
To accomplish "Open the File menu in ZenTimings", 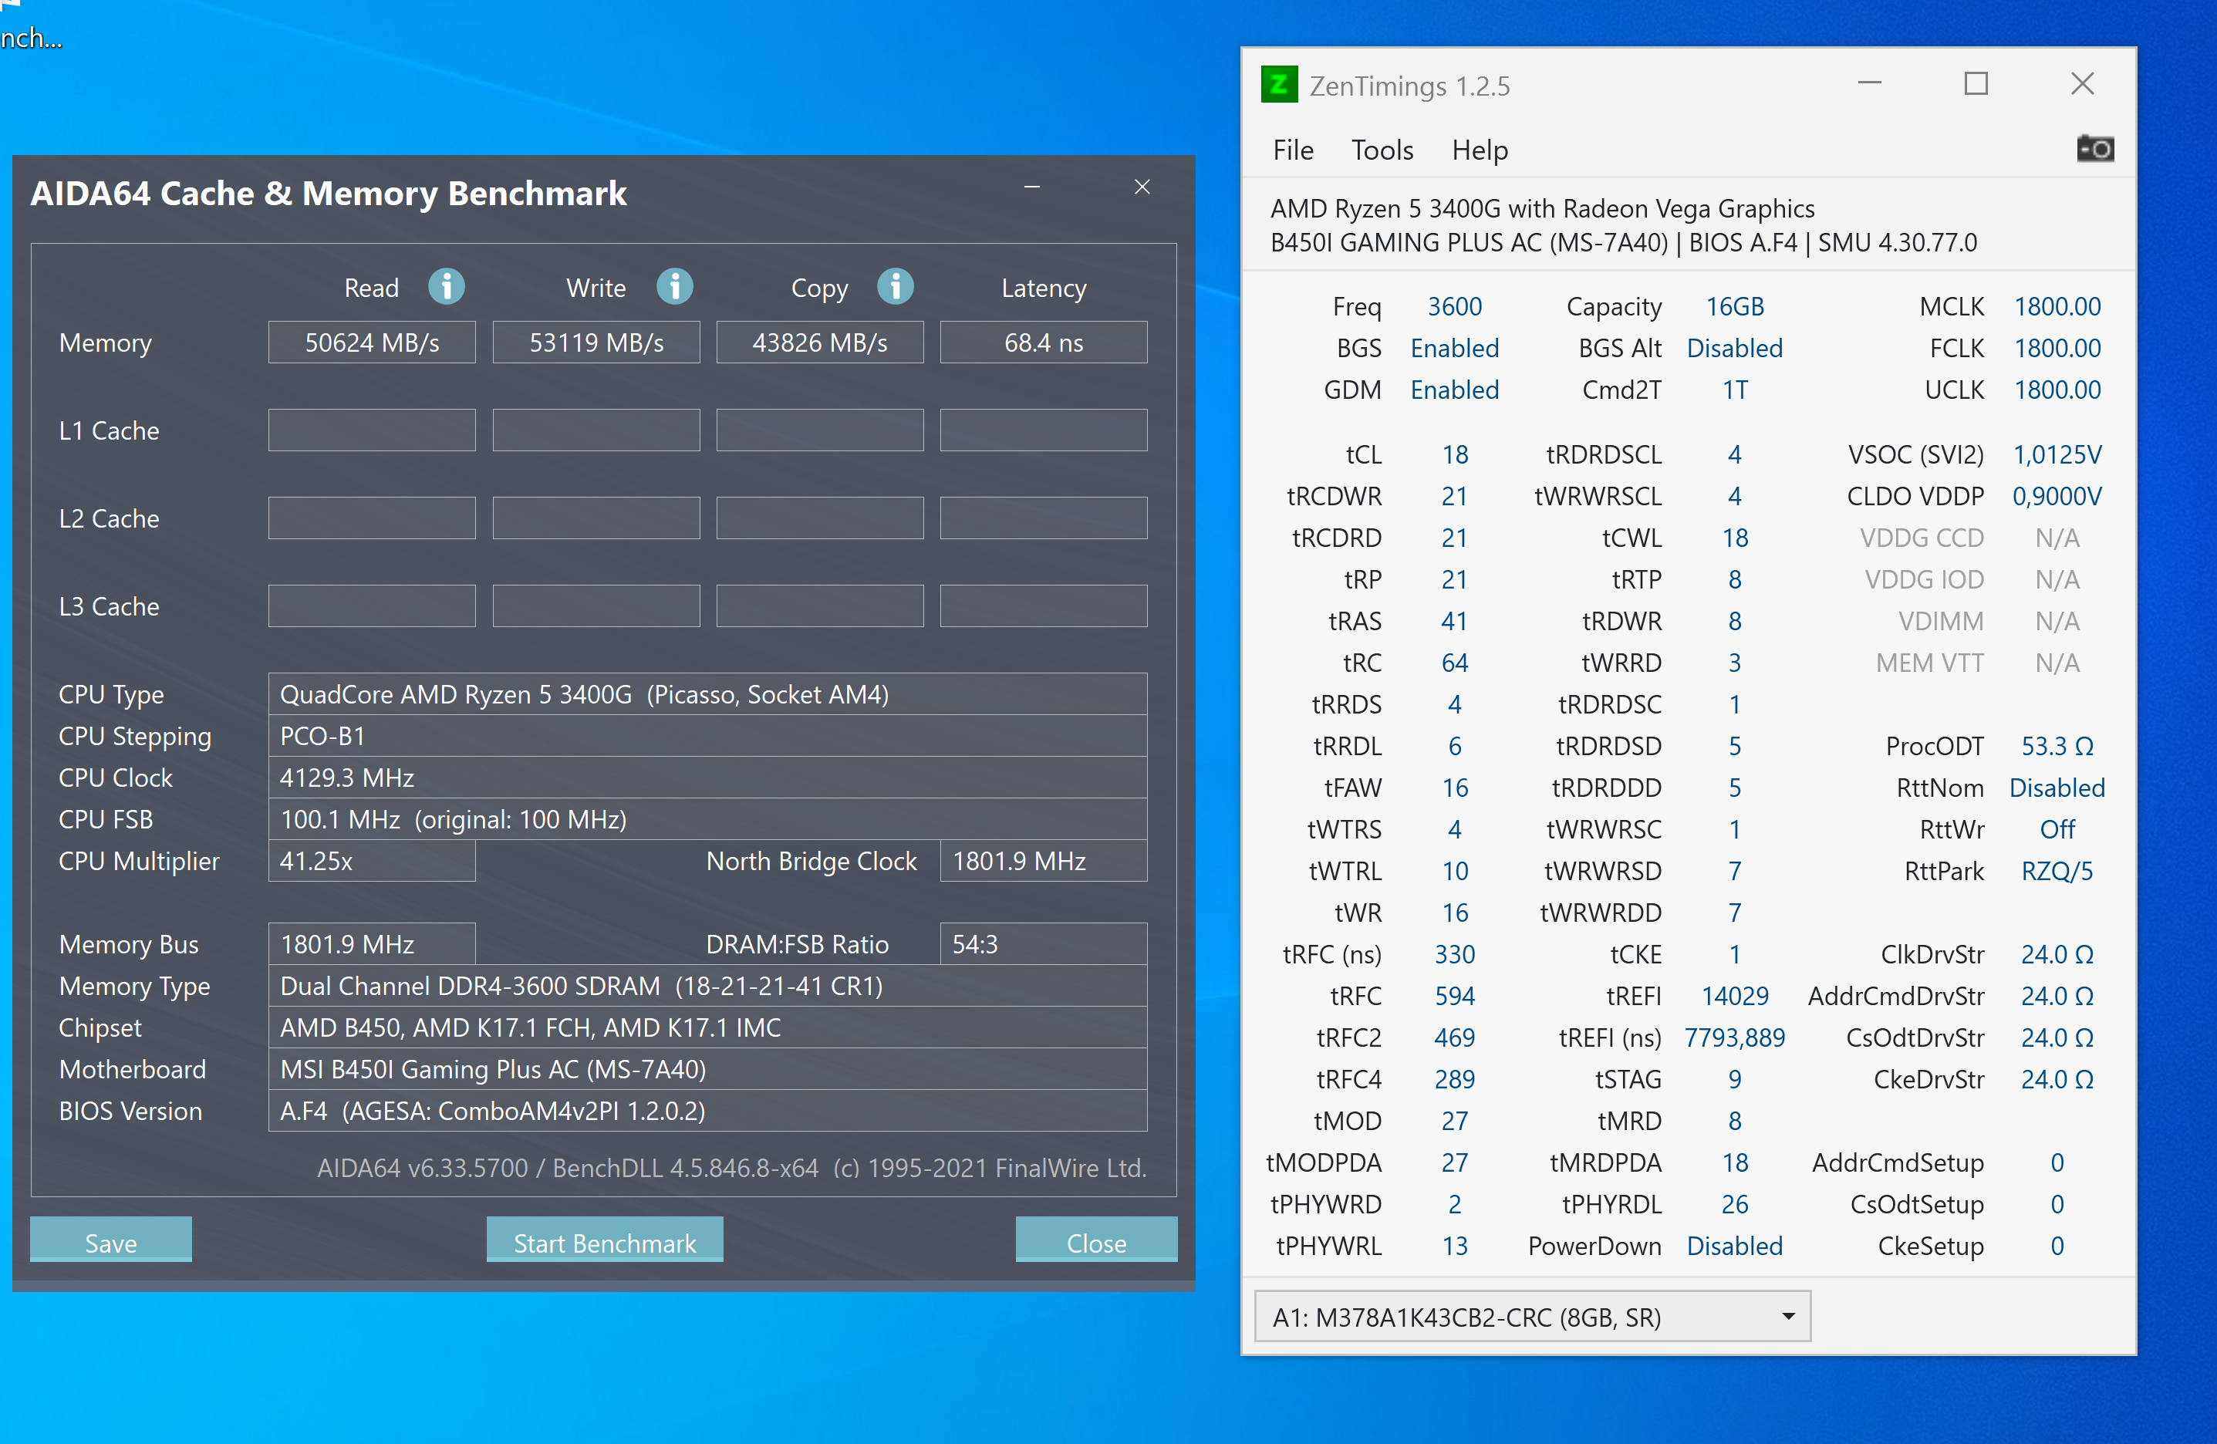I will point(1293,150).
